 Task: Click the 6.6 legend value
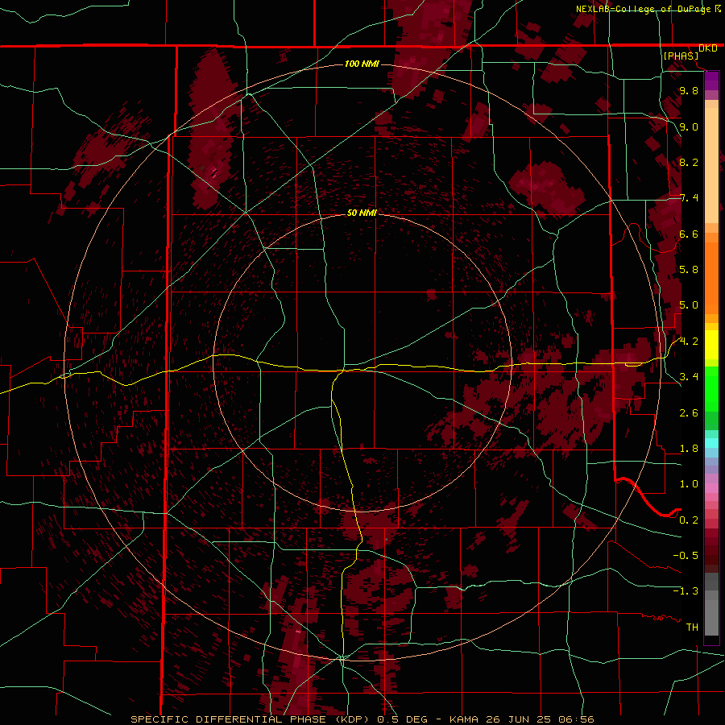click(689, 234)
